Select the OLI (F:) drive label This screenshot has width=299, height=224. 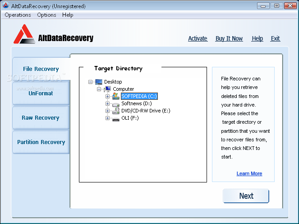130,118
